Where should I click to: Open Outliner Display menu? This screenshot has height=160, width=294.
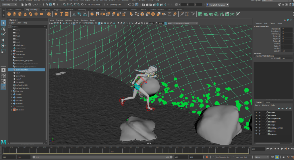(x=11, y=23)
